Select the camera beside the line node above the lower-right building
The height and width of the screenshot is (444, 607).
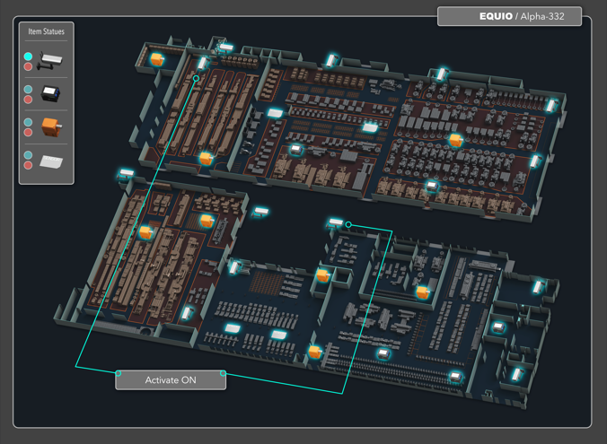[334, 222]
